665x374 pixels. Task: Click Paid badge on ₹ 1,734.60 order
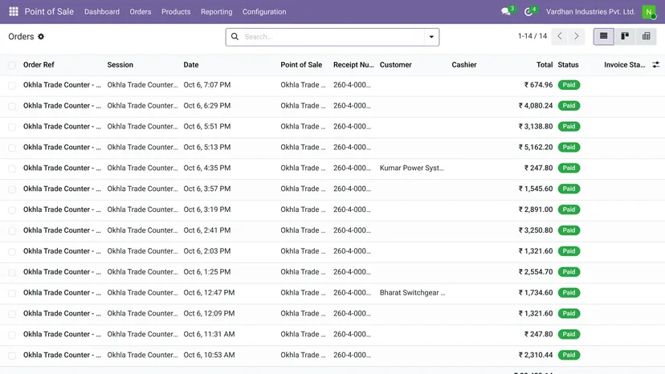569,293
